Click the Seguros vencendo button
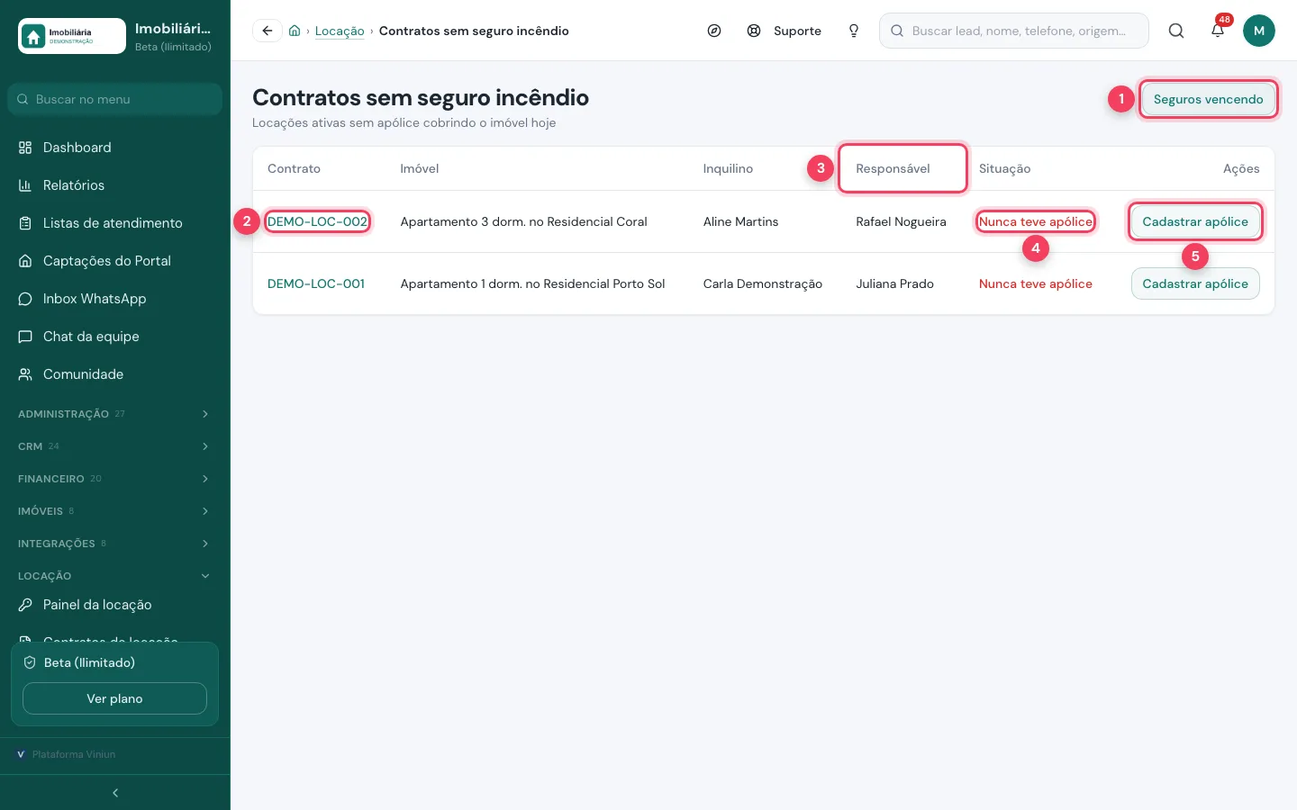Viewport: 1297px width, 810px height. pyautogui.click(x=1208, y=99)
